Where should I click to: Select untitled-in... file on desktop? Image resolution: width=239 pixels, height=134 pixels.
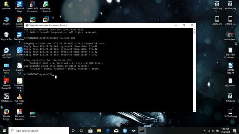230,21
